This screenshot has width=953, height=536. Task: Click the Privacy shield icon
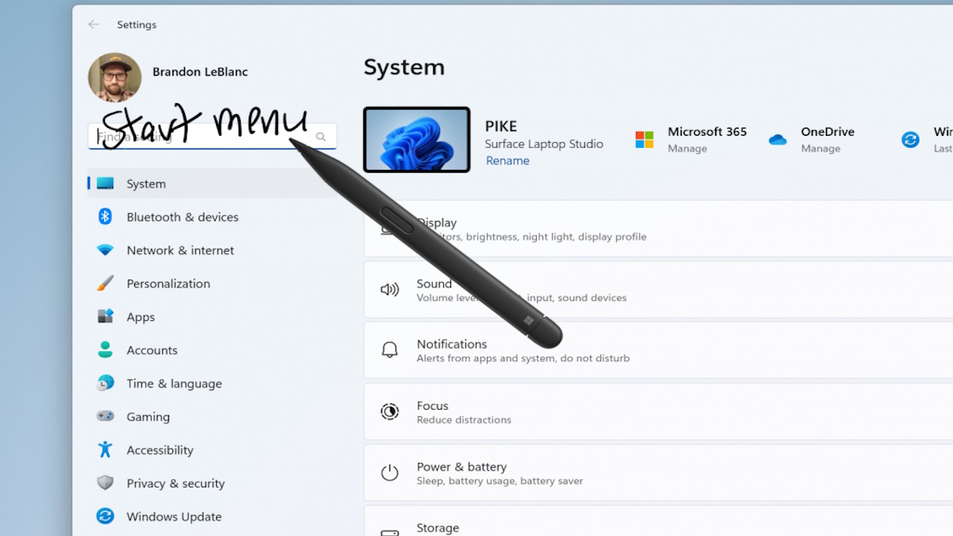click(105, 483)
